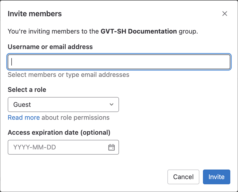Click the 'You're inviting members to the' text

pyautogui.click(x=53, y=31)
